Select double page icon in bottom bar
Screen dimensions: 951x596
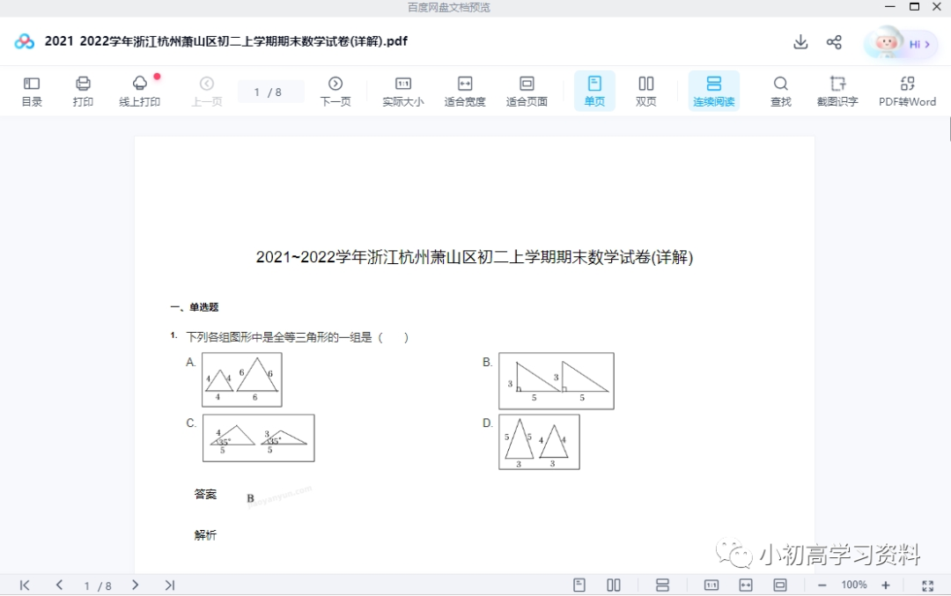tap(613, 585)
